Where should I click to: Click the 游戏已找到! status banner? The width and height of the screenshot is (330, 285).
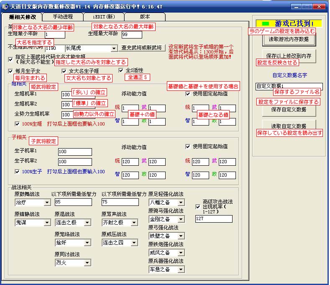pos(289,23)
